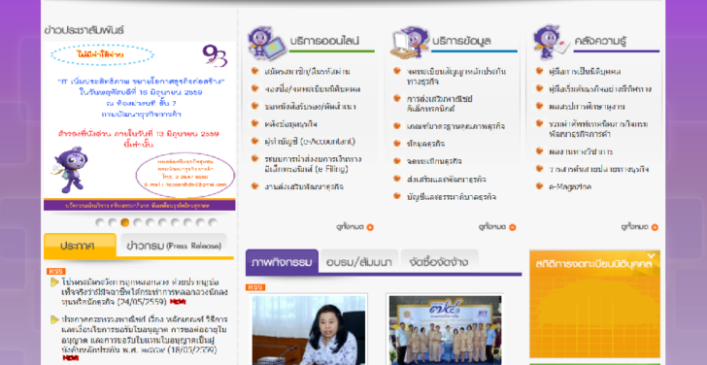Open the จัดซื้อจัดจ้าง tab
Viewport: 707px width, 365px height.
(439, 262)
